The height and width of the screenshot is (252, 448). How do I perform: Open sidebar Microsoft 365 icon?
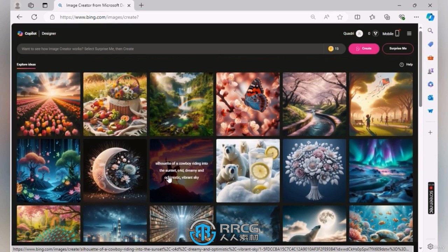point(430,84)
